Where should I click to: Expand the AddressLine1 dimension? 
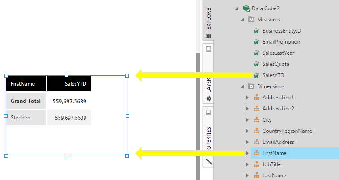tap(247, 98)
